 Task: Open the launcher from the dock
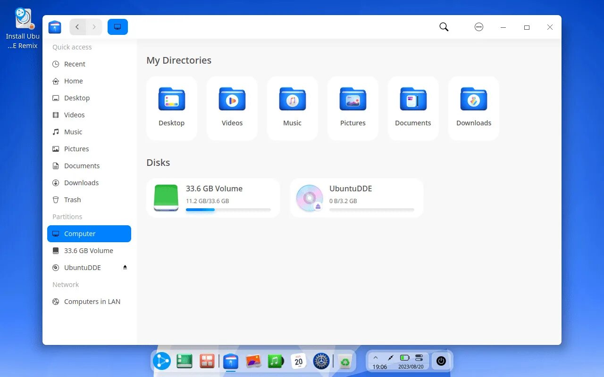click(162, 361)
